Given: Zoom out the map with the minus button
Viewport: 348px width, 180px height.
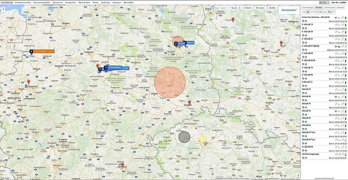Looking at the screenshot, I should point(3,13).
